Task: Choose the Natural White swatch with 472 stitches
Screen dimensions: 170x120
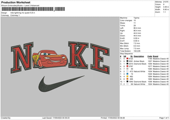Action: click(127, 71)
